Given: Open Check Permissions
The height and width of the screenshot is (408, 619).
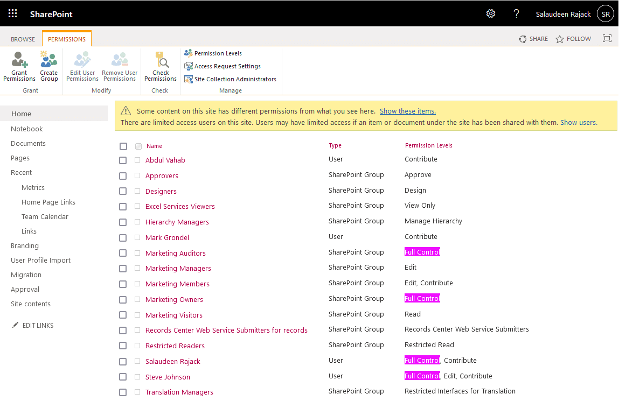Looking at the screenshot, I should pos(160,66).
